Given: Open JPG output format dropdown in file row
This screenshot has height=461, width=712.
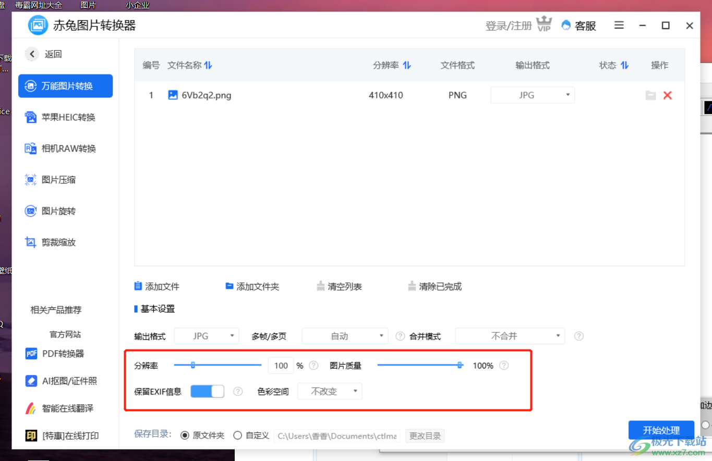Looking at the screenshot, I should pyautogui.click(x=533, y=95).
